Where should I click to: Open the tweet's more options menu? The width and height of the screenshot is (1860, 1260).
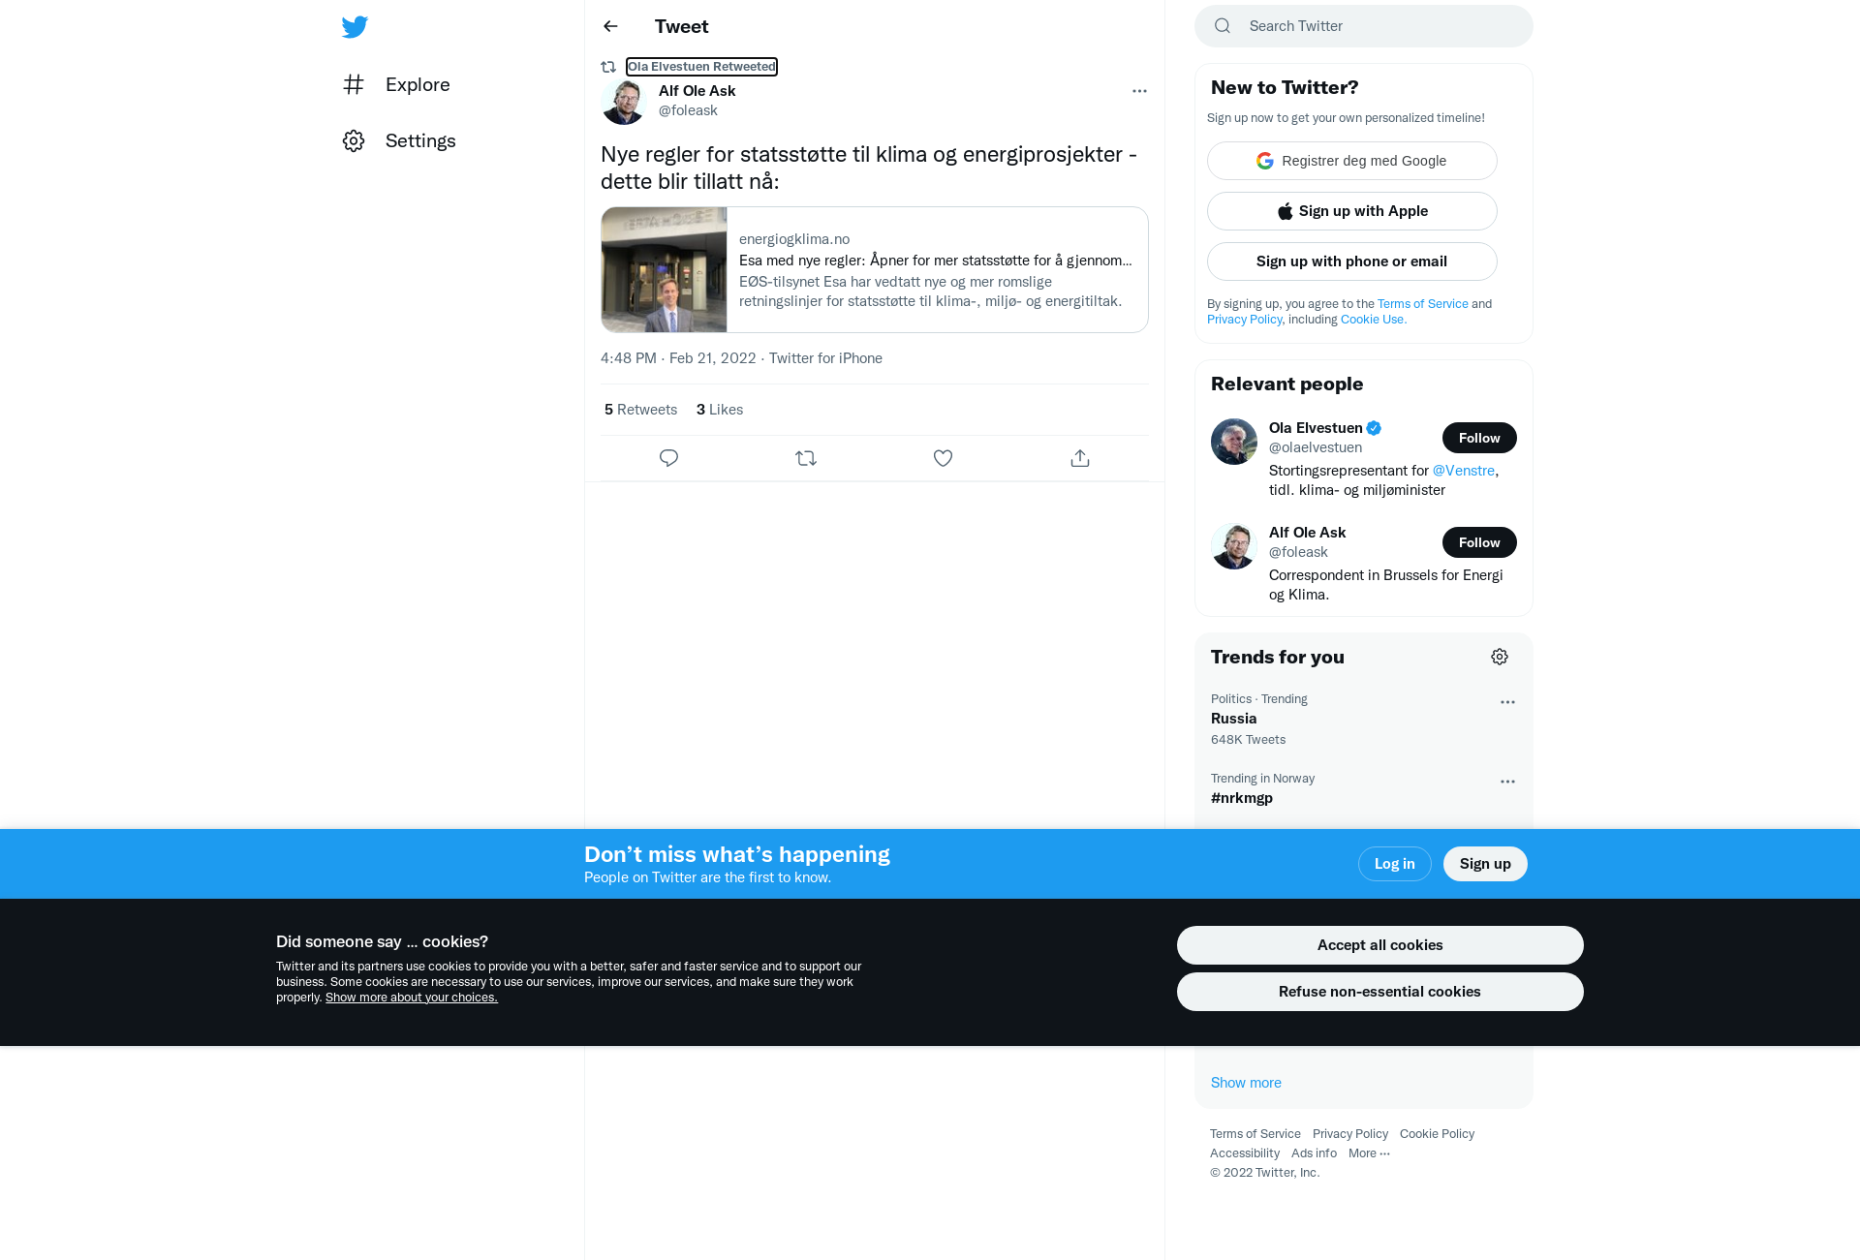(1139, 91)
